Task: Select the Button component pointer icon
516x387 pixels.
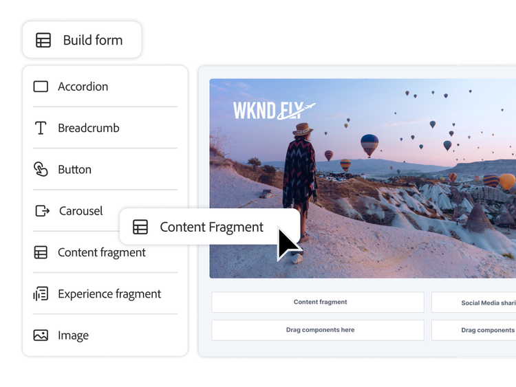Action: coord(41,170)
